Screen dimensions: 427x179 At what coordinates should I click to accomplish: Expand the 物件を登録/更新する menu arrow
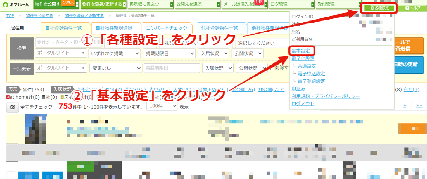pyautogui.click(x=124, y=4)
